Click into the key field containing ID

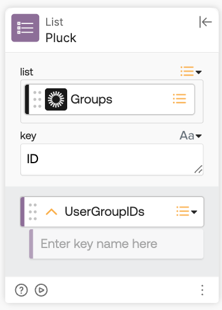coord(112,160)
